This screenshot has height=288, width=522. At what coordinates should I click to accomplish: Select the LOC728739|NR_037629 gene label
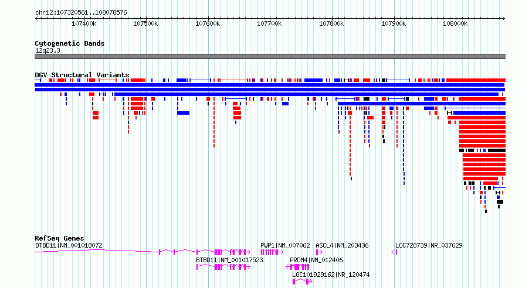coord(429,245)
